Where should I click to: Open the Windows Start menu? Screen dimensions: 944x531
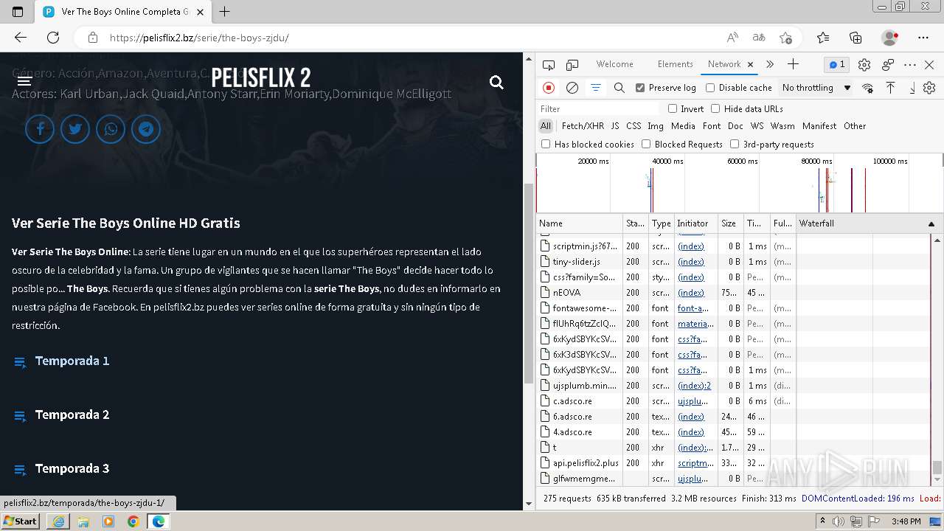[x=21, y=521]
